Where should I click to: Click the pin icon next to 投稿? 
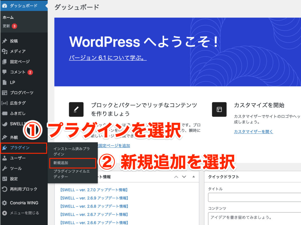click(4, 41)
